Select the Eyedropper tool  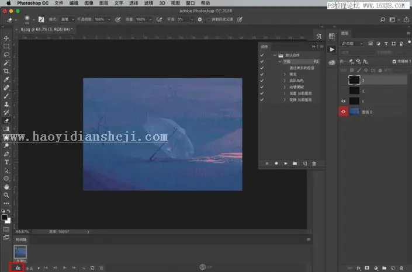(x=6, y=79)
